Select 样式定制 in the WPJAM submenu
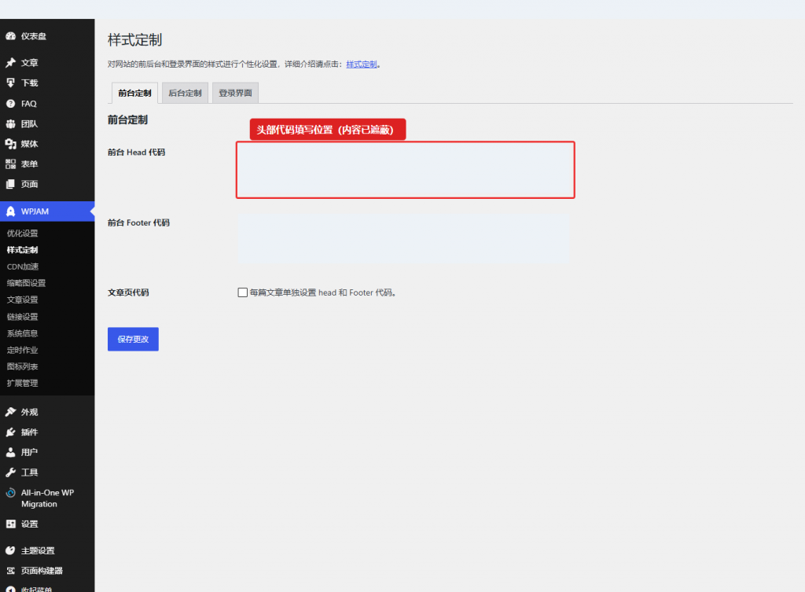 [x=23, y=249]
